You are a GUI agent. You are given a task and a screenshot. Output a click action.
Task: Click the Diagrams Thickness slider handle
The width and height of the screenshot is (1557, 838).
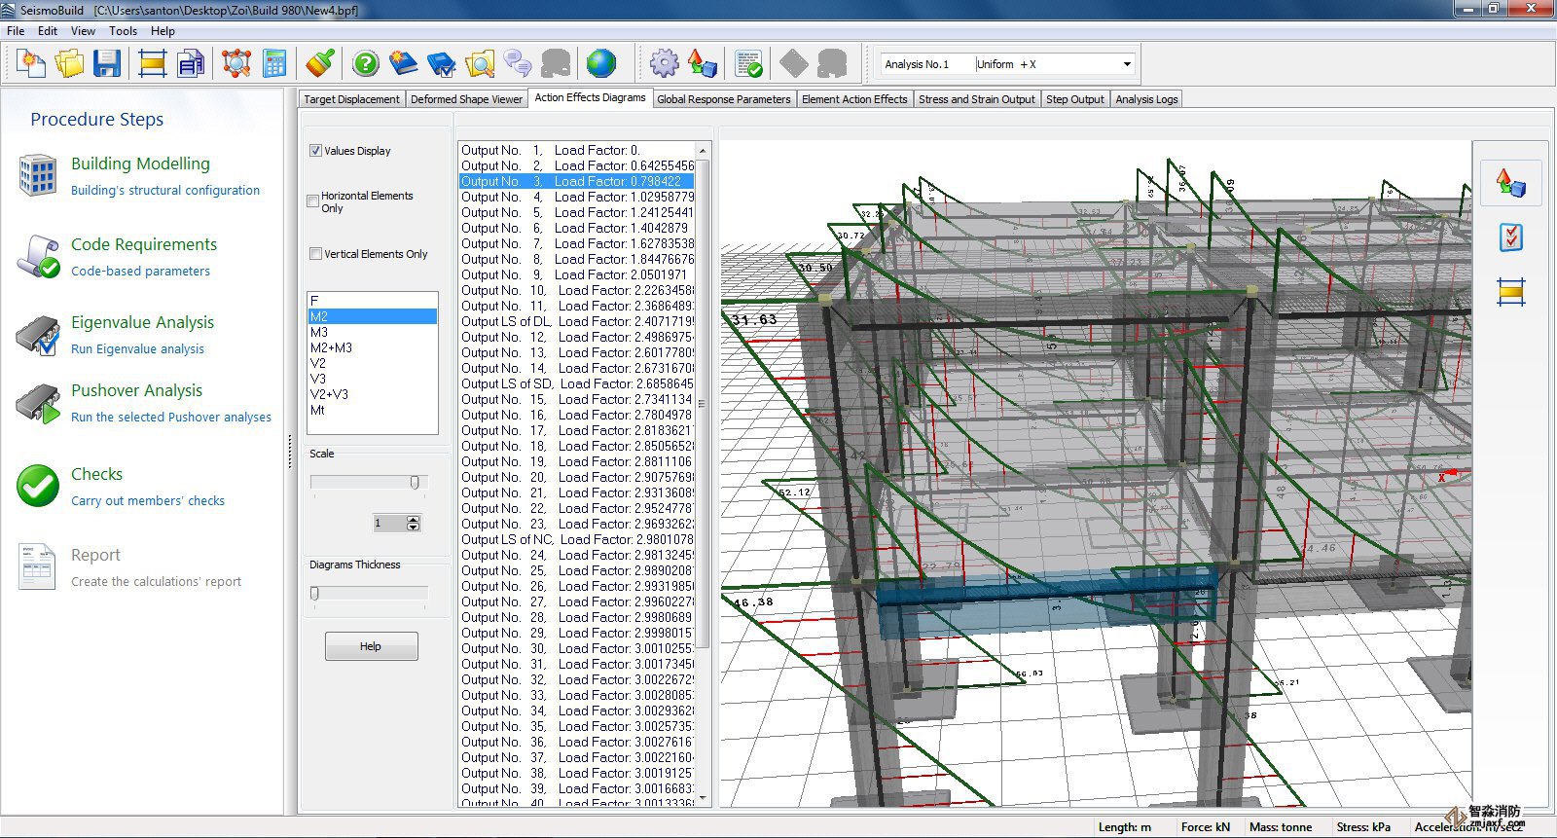(x=314, y=594)
